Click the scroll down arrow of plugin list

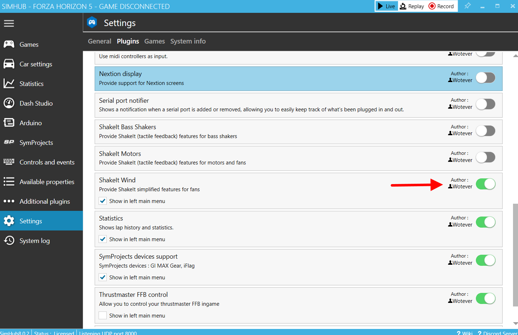515,323
